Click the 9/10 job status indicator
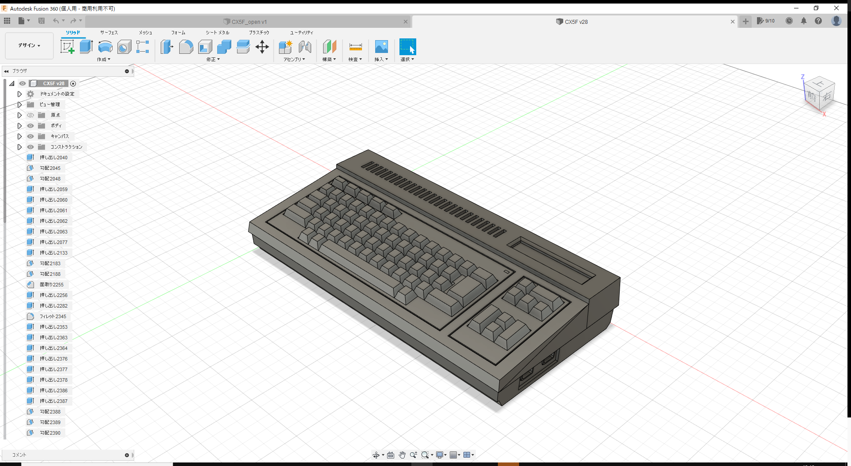Screen dimensions: 851x466 (766, 21)
